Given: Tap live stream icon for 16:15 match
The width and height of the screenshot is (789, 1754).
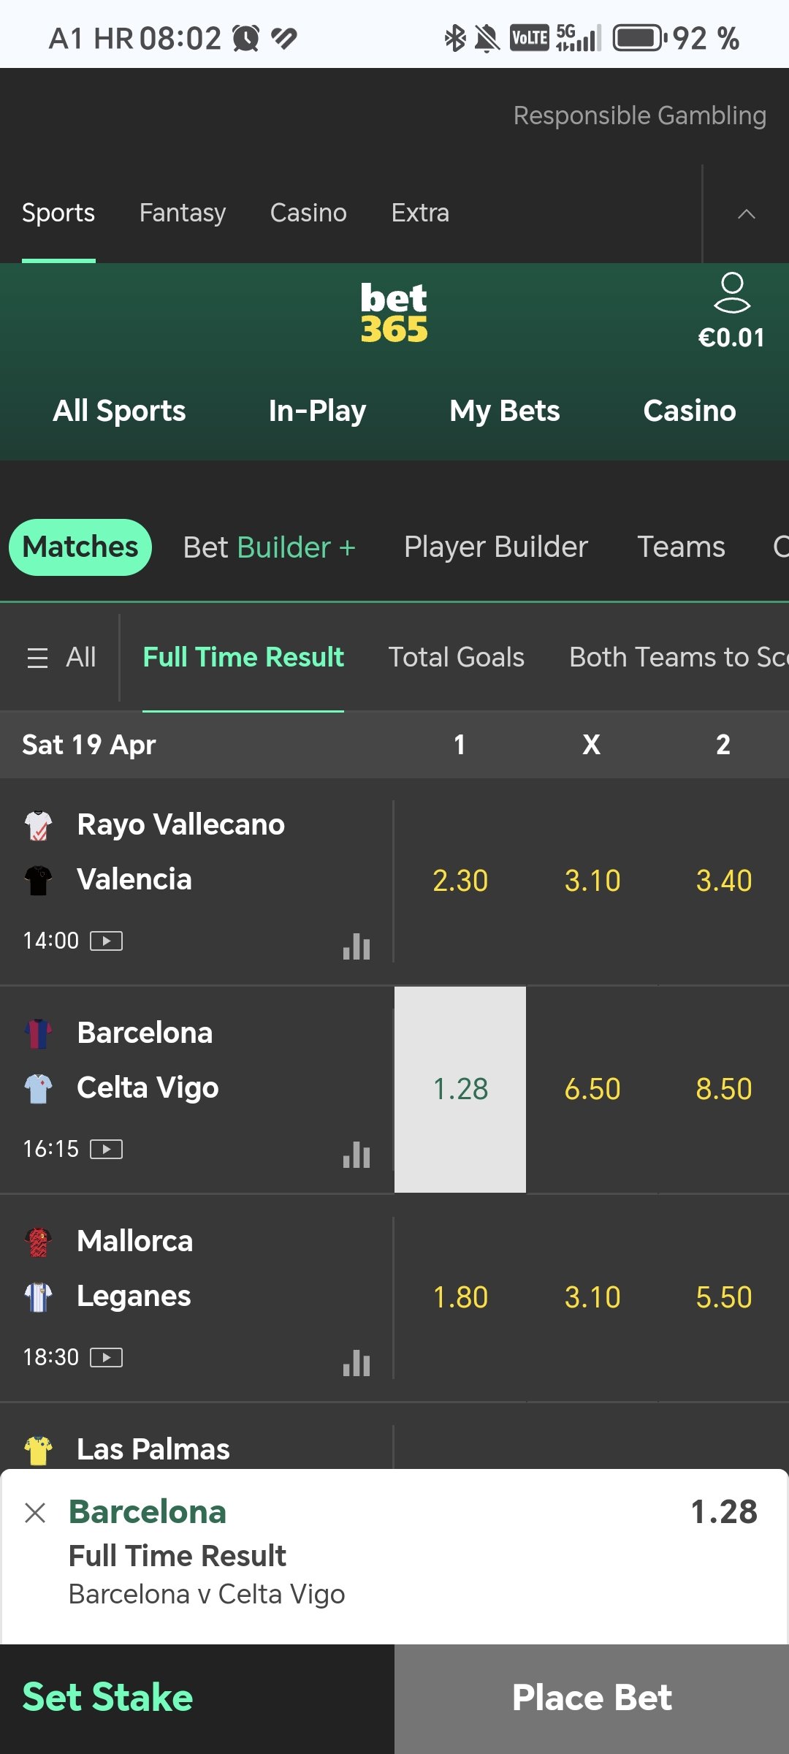Looking at the screenshot, I should [x=106, y=1149].
